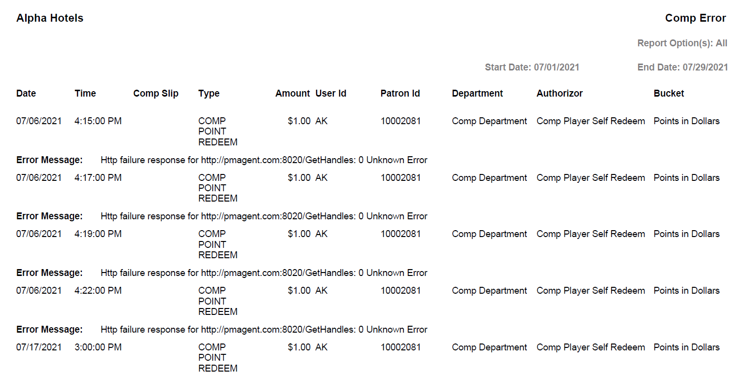Image resolution: width=753 pixels, height=377 pixels.
Task: Select the 4:22:00 PM time entry
Action: (x=98, y=291)
